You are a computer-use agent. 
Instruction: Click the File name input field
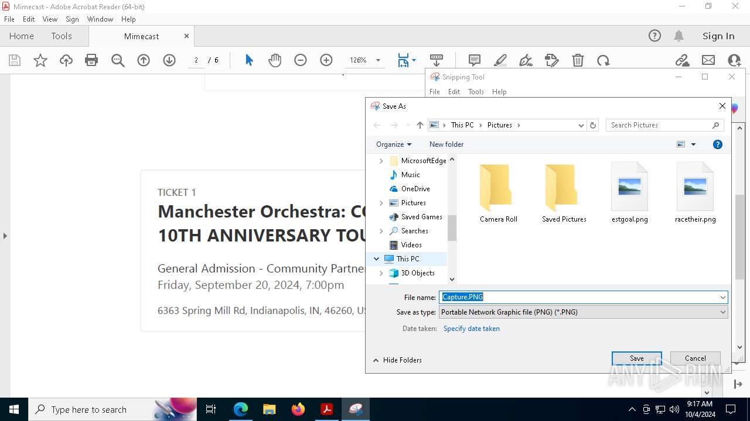[579, 297]
